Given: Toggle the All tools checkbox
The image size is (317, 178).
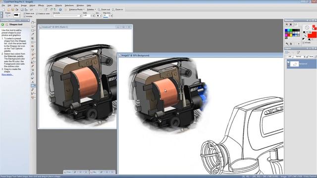Looking at the screenshot, I should click(x=304, y=43).
